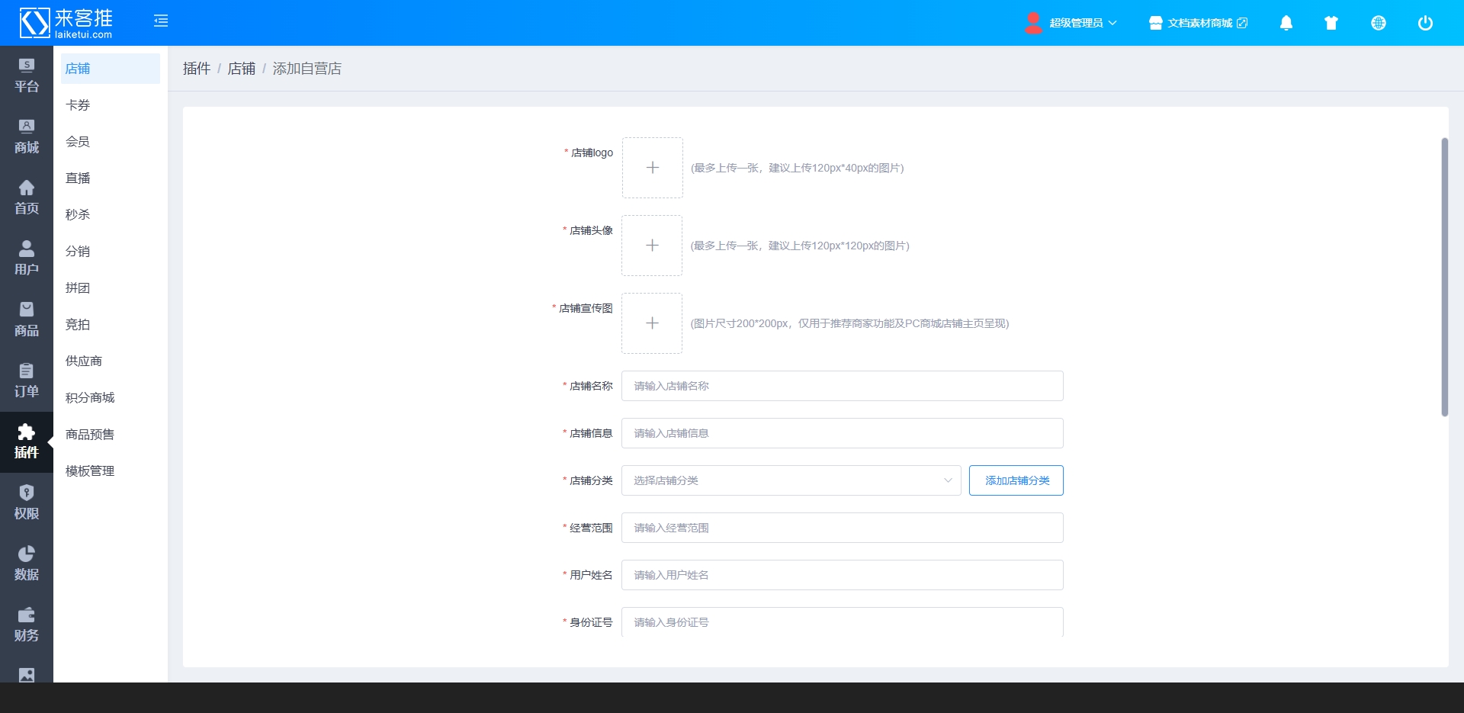
Task: Open the 首页 home section
Action: [x=27, y=198]
